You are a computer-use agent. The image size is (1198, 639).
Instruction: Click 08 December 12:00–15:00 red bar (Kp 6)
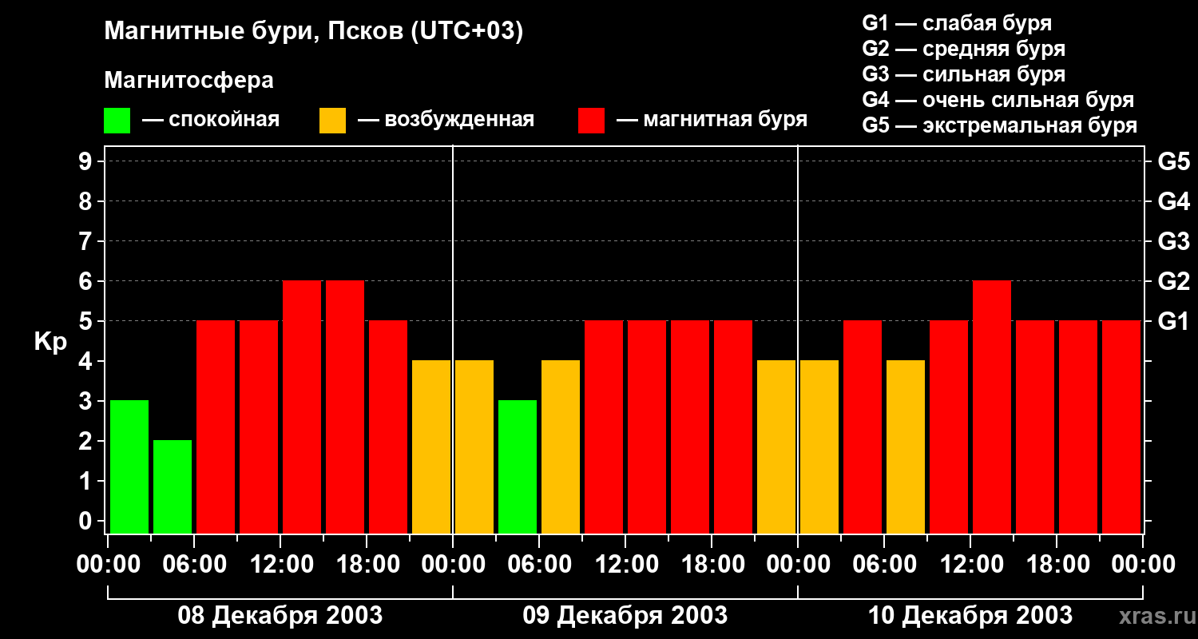click(302, 407)
